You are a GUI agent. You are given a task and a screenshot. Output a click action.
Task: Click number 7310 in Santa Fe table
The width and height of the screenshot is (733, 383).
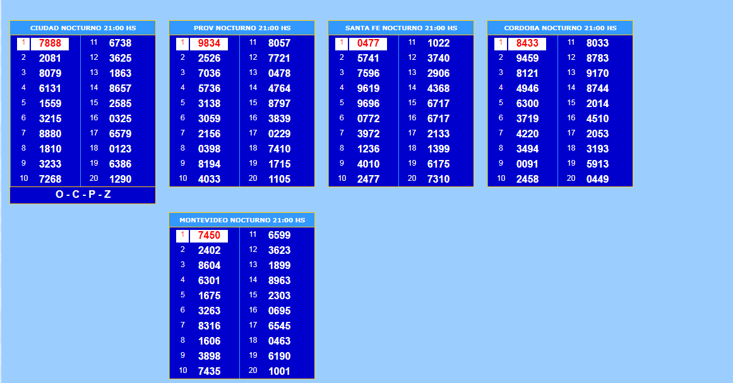tap(438, 180)
